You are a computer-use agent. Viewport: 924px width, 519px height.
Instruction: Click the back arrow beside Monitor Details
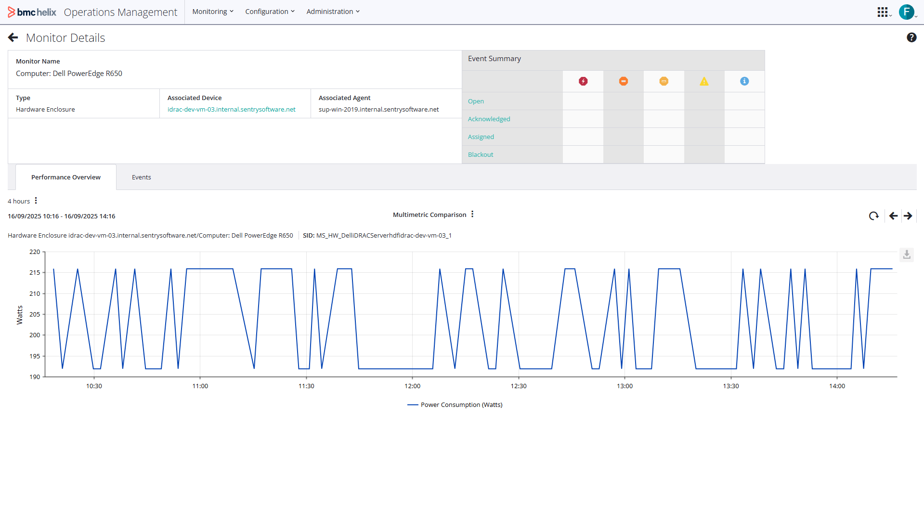pos(13,38)
